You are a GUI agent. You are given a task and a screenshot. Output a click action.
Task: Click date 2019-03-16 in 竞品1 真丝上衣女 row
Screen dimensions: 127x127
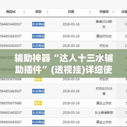[71, 103]
